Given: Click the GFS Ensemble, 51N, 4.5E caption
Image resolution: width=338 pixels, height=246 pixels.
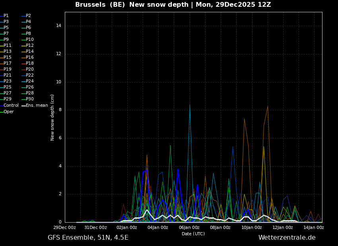Looking at the screenshot, I should point(88,238).
